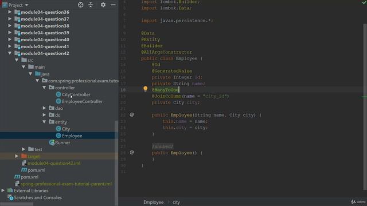Click the green inspection checkmark icon
The image size is (367, 206).
coord(364,2)
